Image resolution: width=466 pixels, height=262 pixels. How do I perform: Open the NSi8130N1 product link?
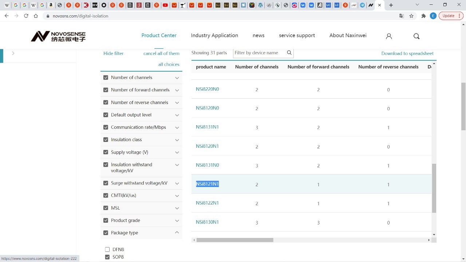pos(207,222)
